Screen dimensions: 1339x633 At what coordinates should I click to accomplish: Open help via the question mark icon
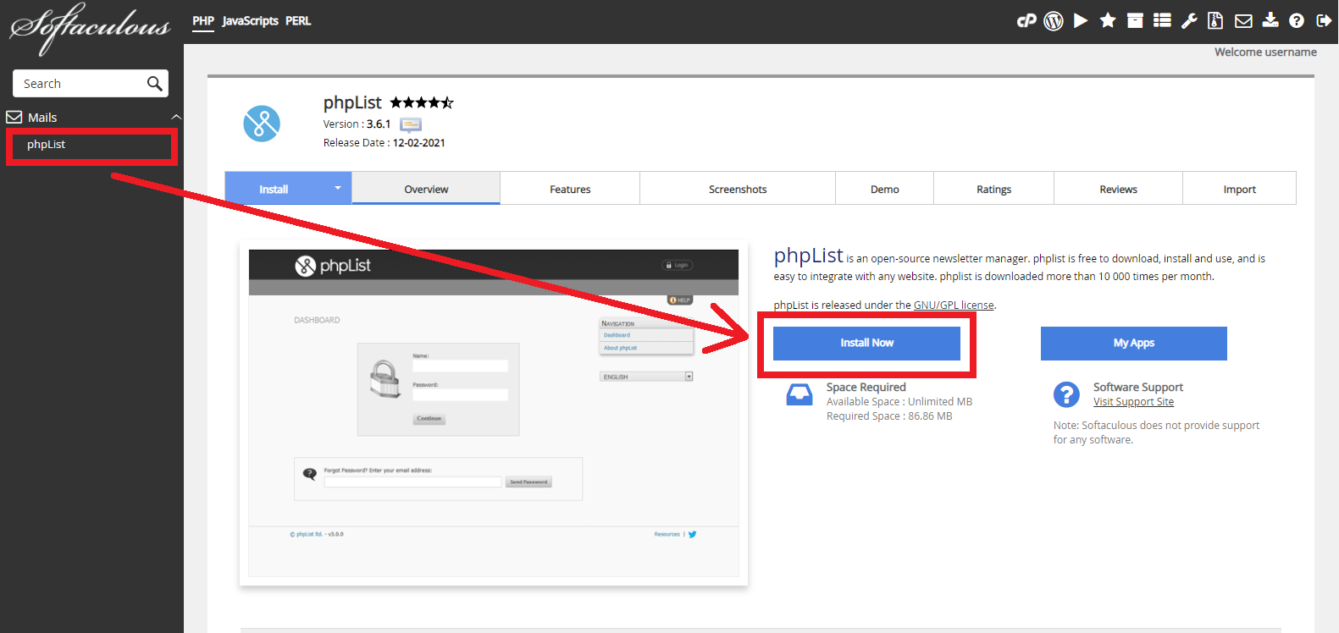(1297, 20)
